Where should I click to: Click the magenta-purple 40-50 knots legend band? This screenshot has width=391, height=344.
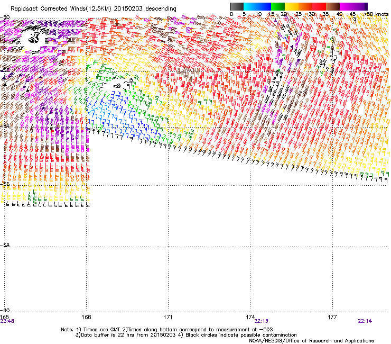pos(353,6)
